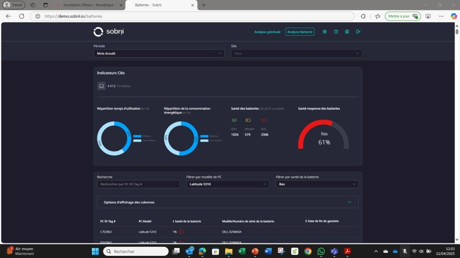Click the laptop icon beside 4 413 Portables
460x258 pixels.
pos(101,86)
